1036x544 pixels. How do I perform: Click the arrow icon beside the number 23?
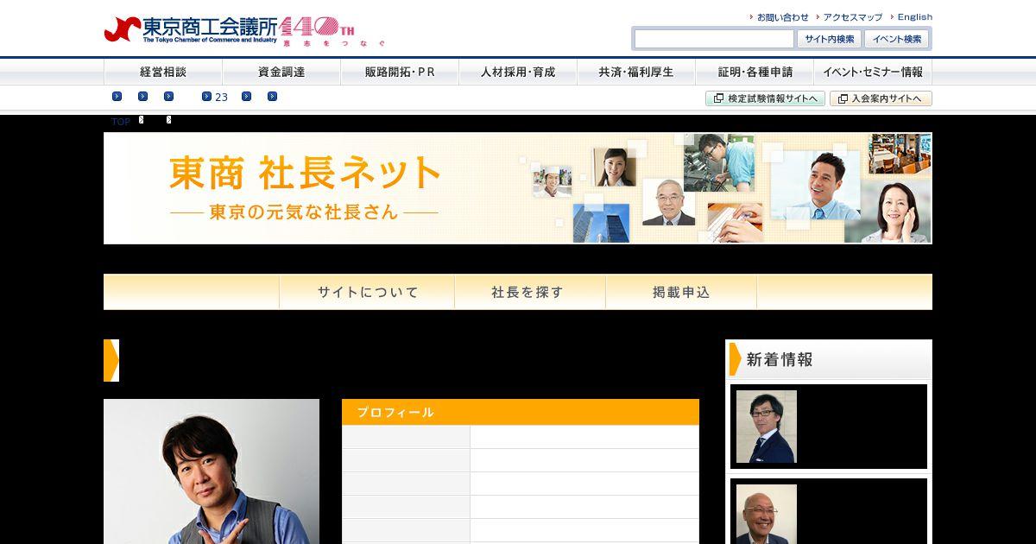[206, 97]
